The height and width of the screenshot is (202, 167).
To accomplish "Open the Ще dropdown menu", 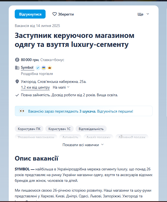I will (143, 14).
